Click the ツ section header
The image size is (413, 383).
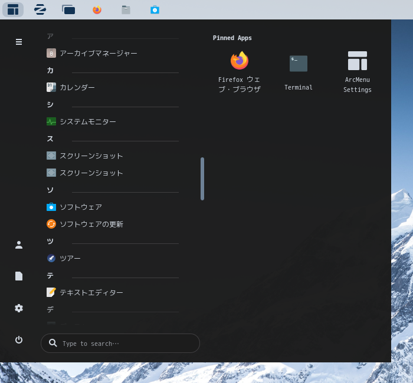(x=50, y=241)
